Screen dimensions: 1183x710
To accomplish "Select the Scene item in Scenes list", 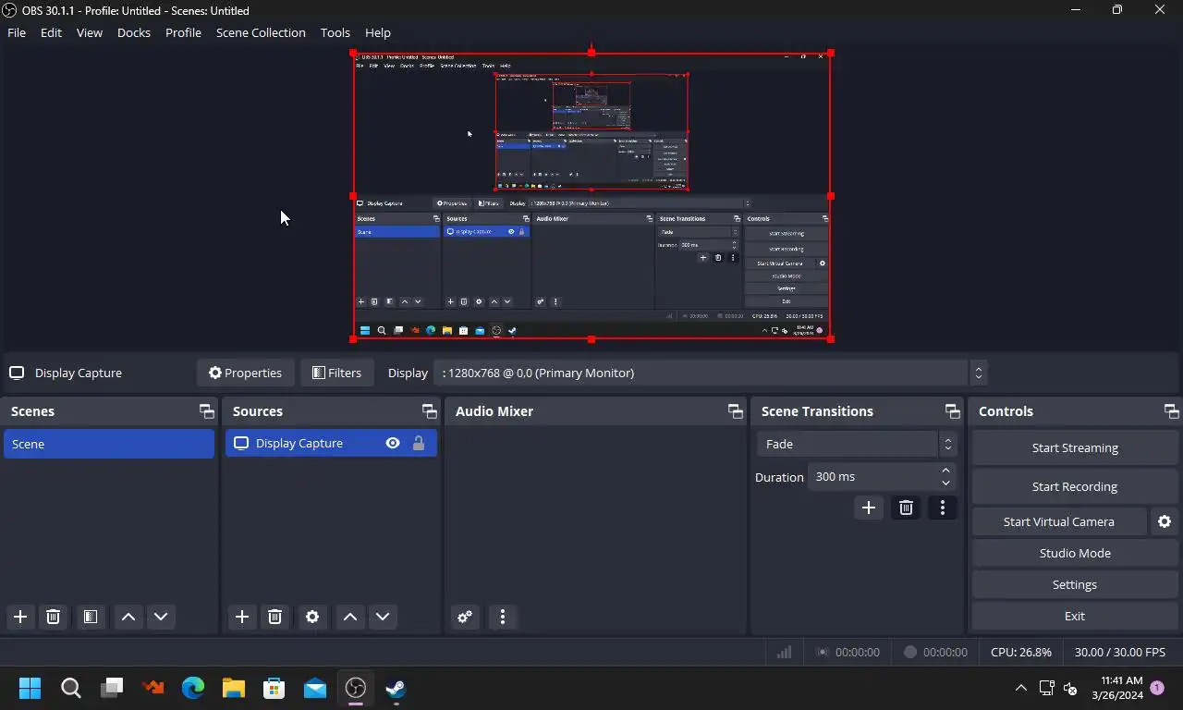I will click(109, 444).
